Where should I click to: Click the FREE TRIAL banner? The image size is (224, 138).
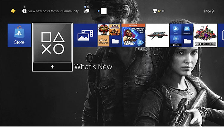click(133, 25)
